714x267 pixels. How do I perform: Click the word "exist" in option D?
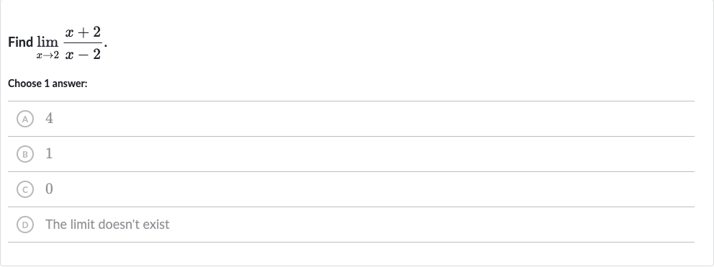[155, 224]
